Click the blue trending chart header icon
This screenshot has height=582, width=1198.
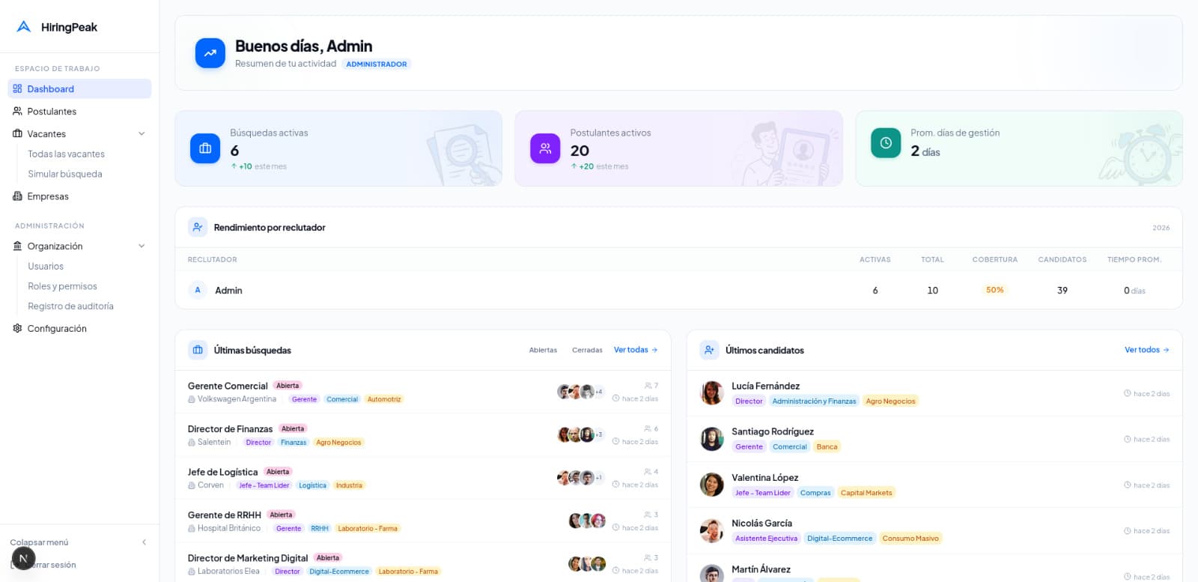click(210, 53)
